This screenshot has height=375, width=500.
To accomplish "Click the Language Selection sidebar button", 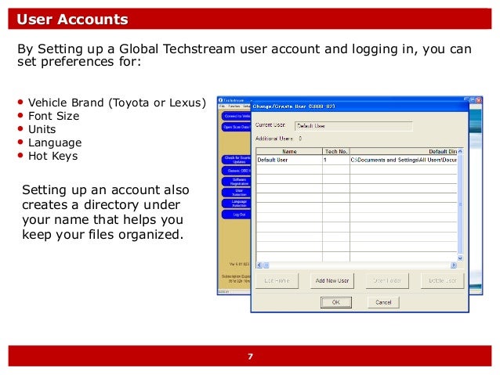I will 237,204.
